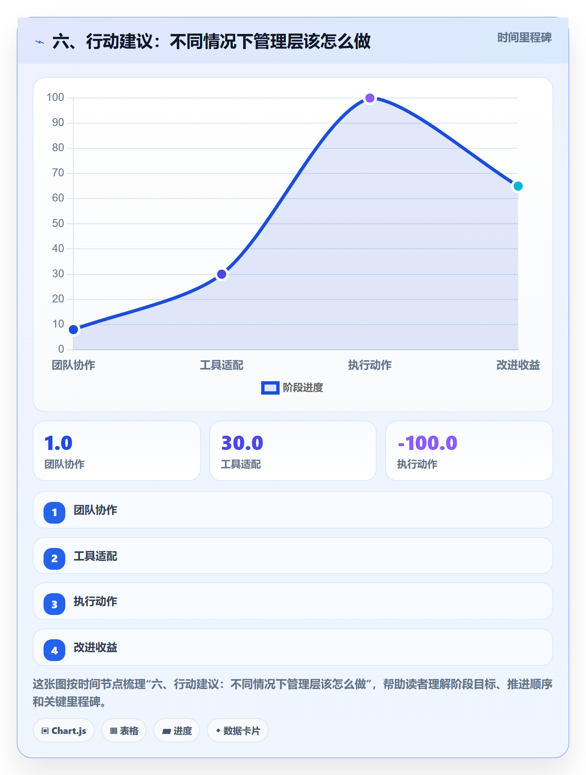Open the 团队协作 step text in the list

[95, 510]
